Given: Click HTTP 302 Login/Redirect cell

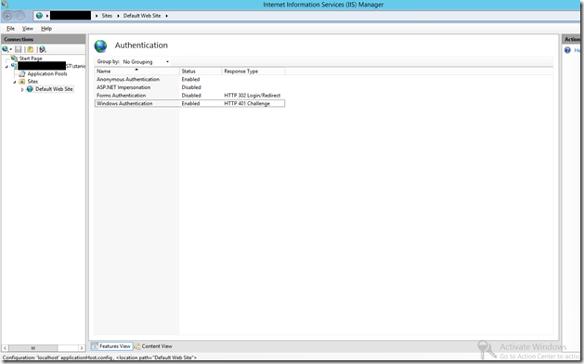Looking at the screenshot, I should tap(253, 96).
